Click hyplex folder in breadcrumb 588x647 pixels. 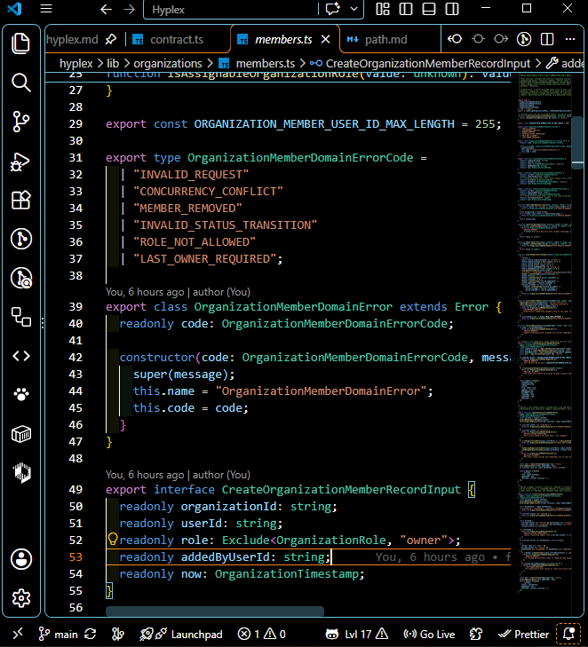pos(76,64)
